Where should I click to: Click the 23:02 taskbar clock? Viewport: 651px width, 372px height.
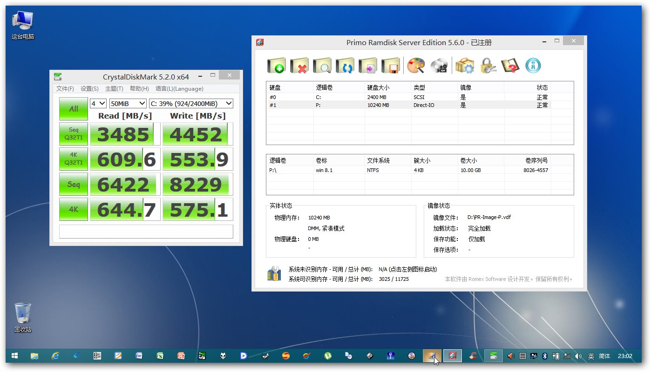[625, 356]
